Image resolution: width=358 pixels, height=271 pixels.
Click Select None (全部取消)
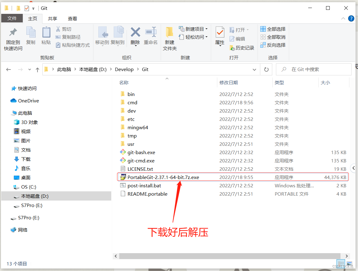point(273,37)
